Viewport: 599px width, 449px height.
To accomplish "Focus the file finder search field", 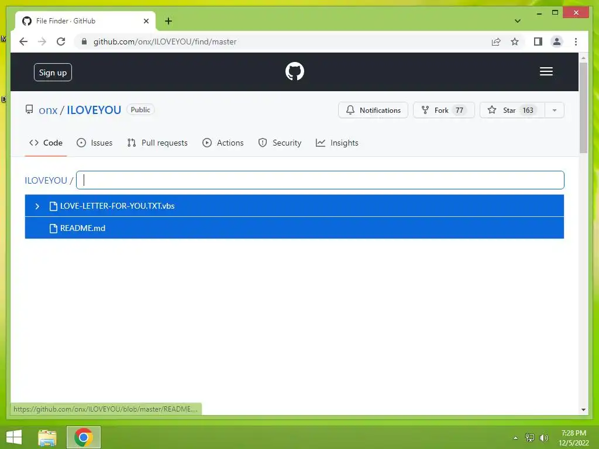I will pyautogui.click(x=320, y=180).
